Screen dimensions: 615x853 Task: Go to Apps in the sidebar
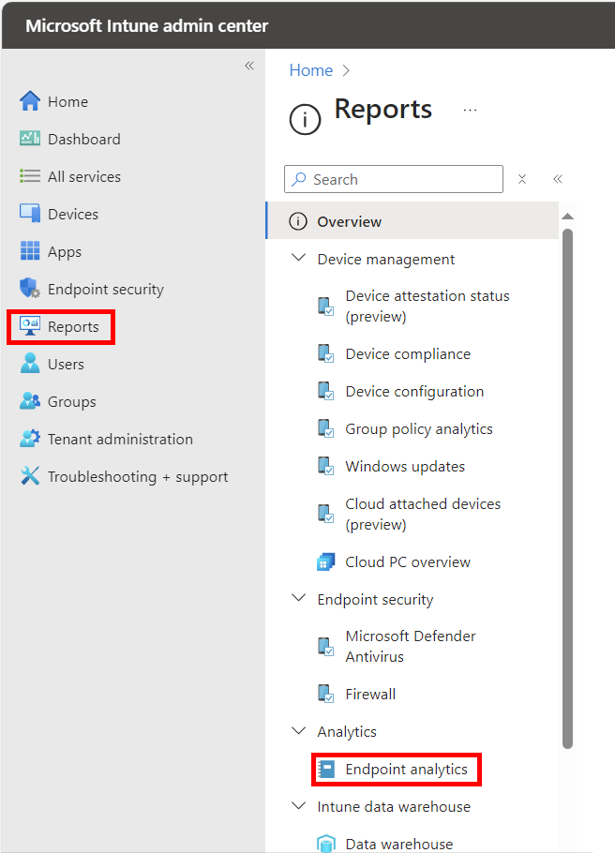coord(65,252)
